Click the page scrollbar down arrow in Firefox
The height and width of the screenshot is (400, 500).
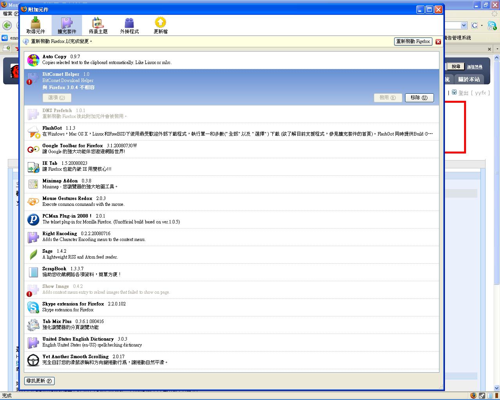click(x=497, y=388)
